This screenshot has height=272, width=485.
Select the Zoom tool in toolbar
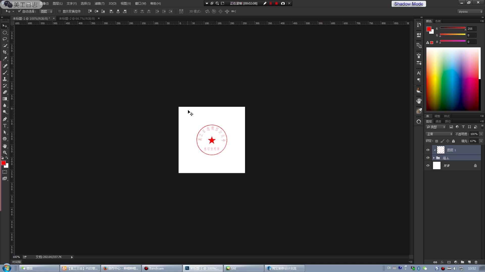5,153
